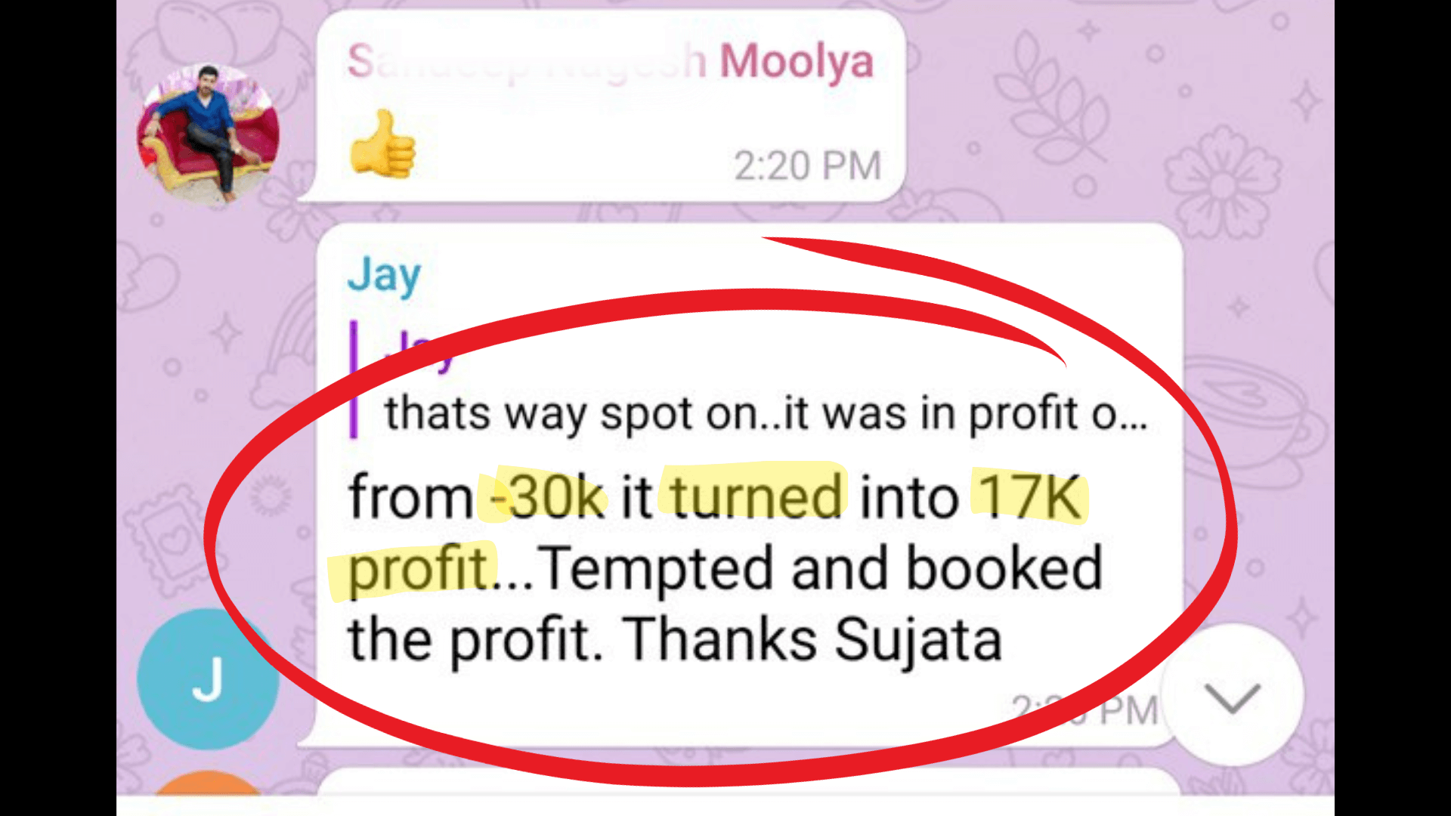Open the profile photo of man on sofa
1451x816 pixels.
pos(208,134)
